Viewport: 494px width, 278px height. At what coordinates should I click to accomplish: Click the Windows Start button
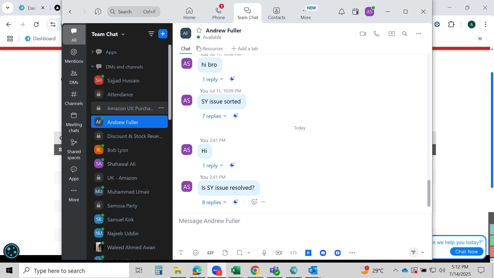pyautogui.click(x=9, y=270)
